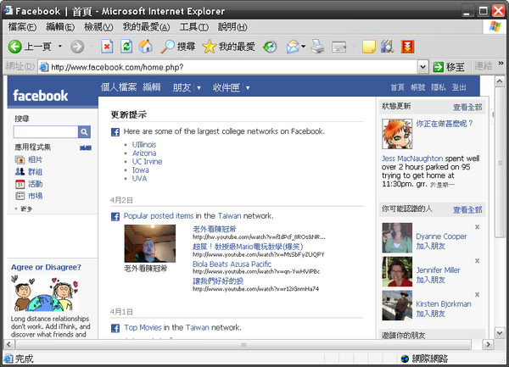
Task: Open the Biola Beats Azusa Pacific link
Action: [x=232, y=264]
